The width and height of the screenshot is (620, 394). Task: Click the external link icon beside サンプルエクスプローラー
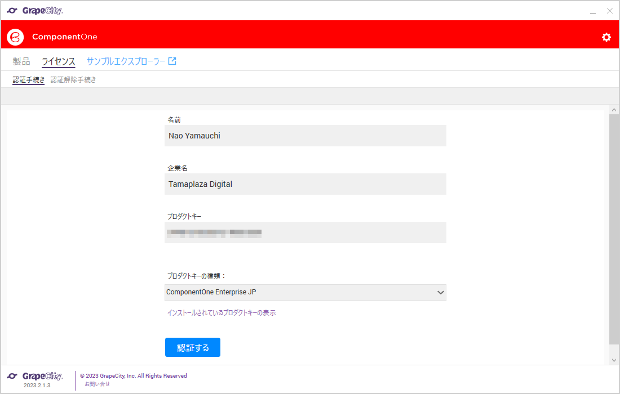pos(172,61)
